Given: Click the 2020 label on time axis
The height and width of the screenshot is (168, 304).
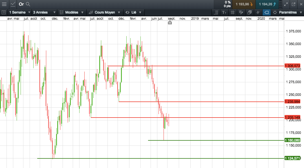Looking at the screenshot, I should tap(261, 19).
